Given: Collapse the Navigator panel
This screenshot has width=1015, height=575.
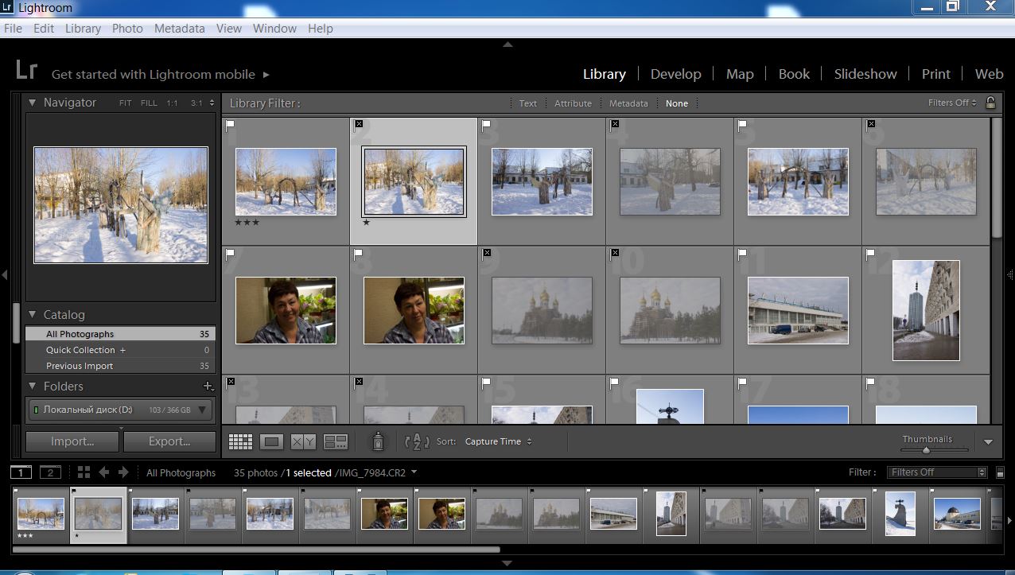Looking at the screenshot, I should tap(32, 103).
